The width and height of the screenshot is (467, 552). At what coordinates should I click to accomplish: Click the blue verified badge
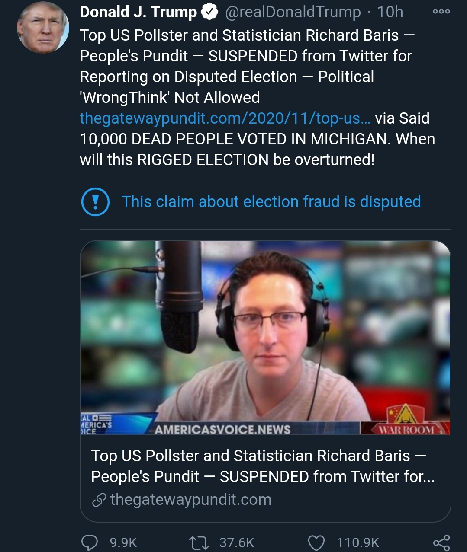click(210, 13)
